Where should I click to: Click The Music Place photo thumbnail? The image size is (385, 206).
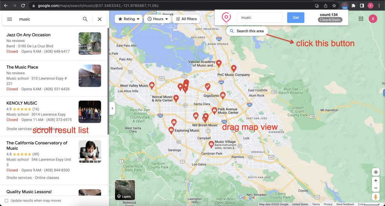90,76
